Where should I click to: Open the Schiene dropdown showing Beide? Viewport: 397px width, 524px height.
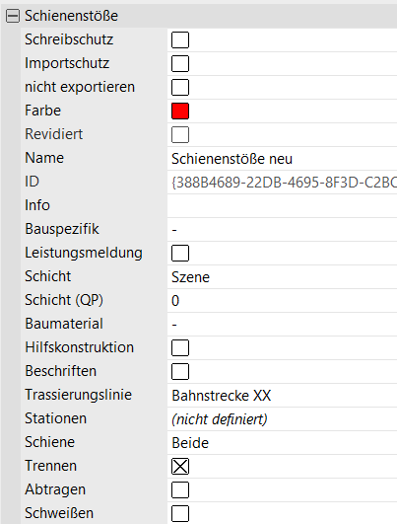pyautogui.click(x=283, y=443)
